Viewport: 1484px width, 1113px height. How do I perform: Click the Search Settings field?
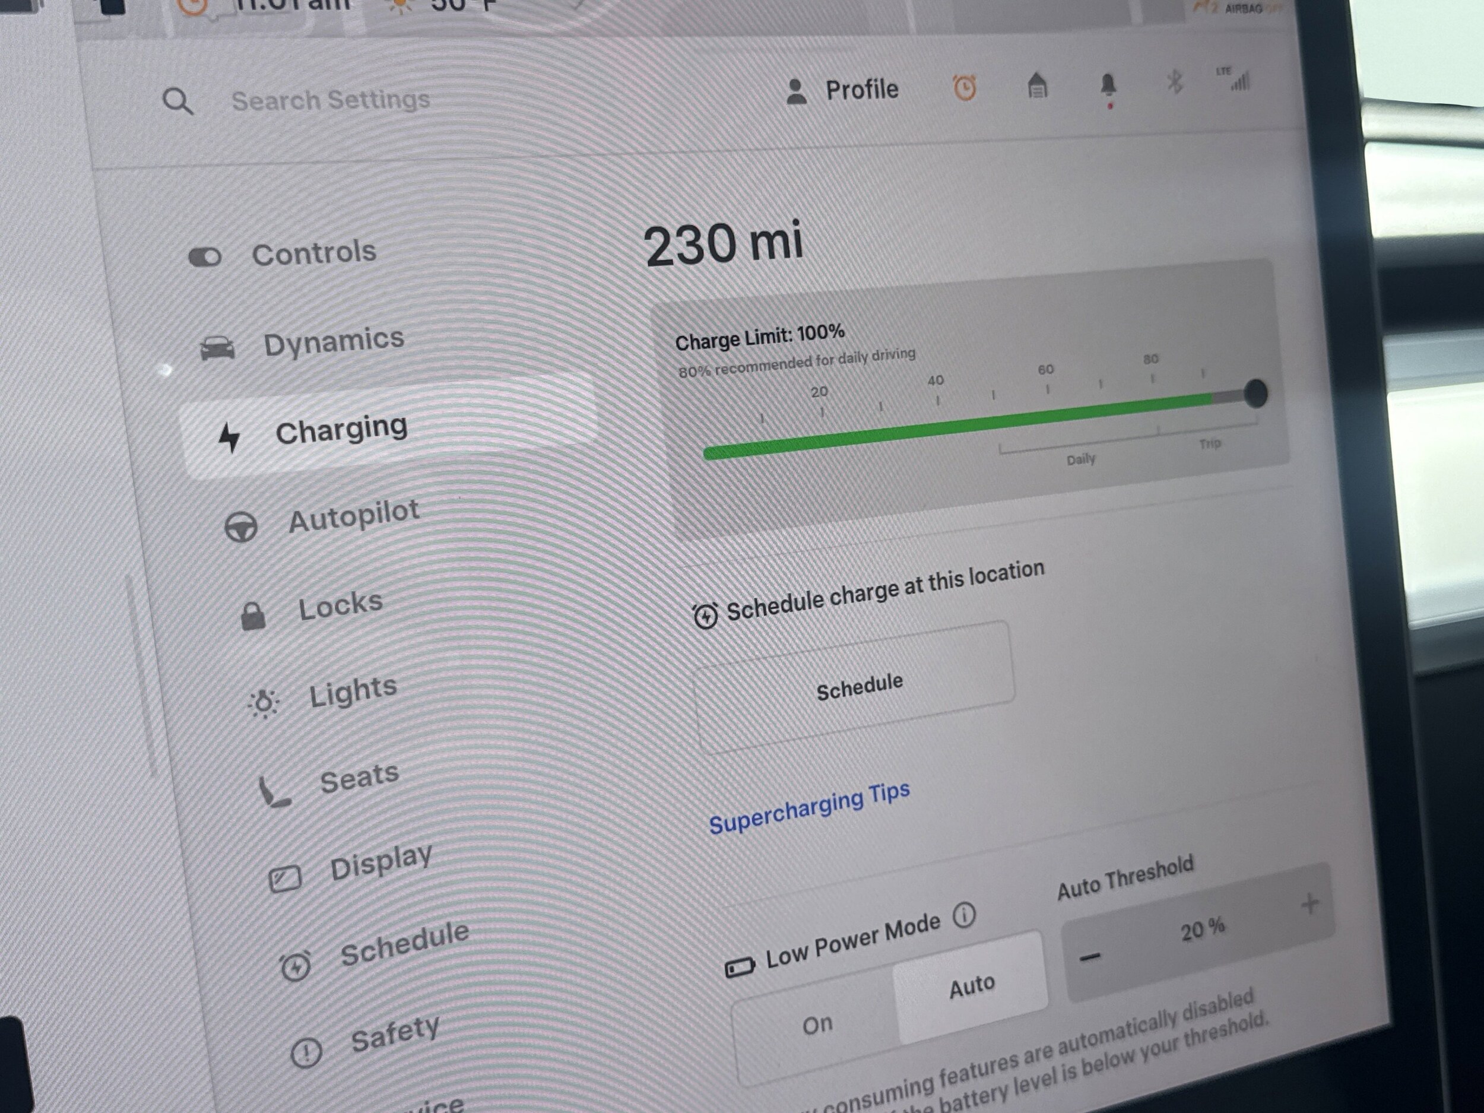click(x=331, y=100)
